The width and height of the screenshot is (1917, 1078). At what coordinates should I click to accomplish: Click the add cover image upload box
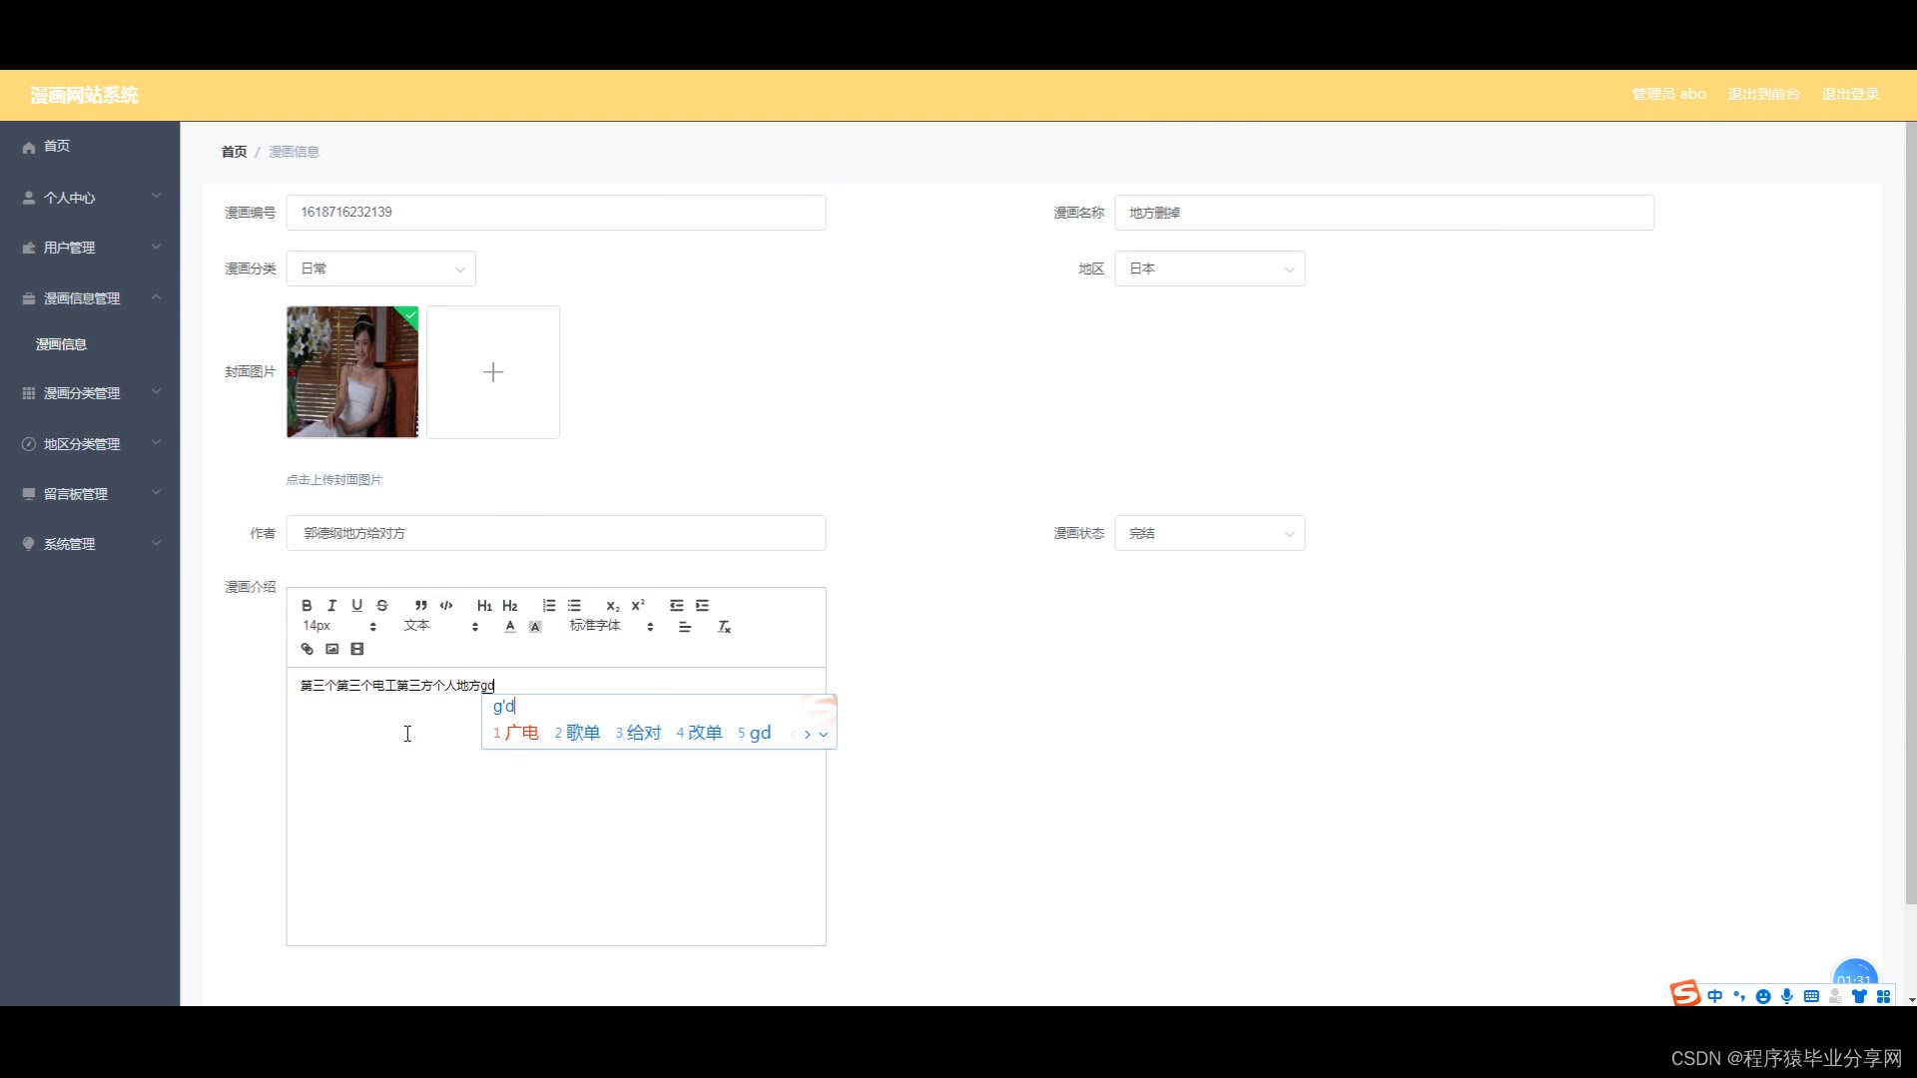[x=493, y=372]
